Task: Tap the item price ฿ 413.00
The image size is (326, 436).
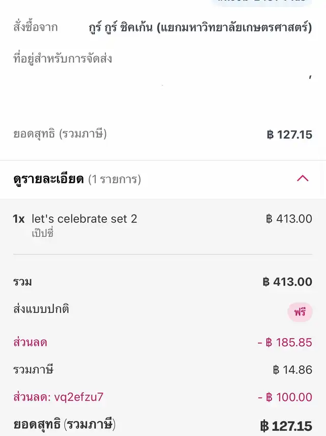Action: point(289,219)
